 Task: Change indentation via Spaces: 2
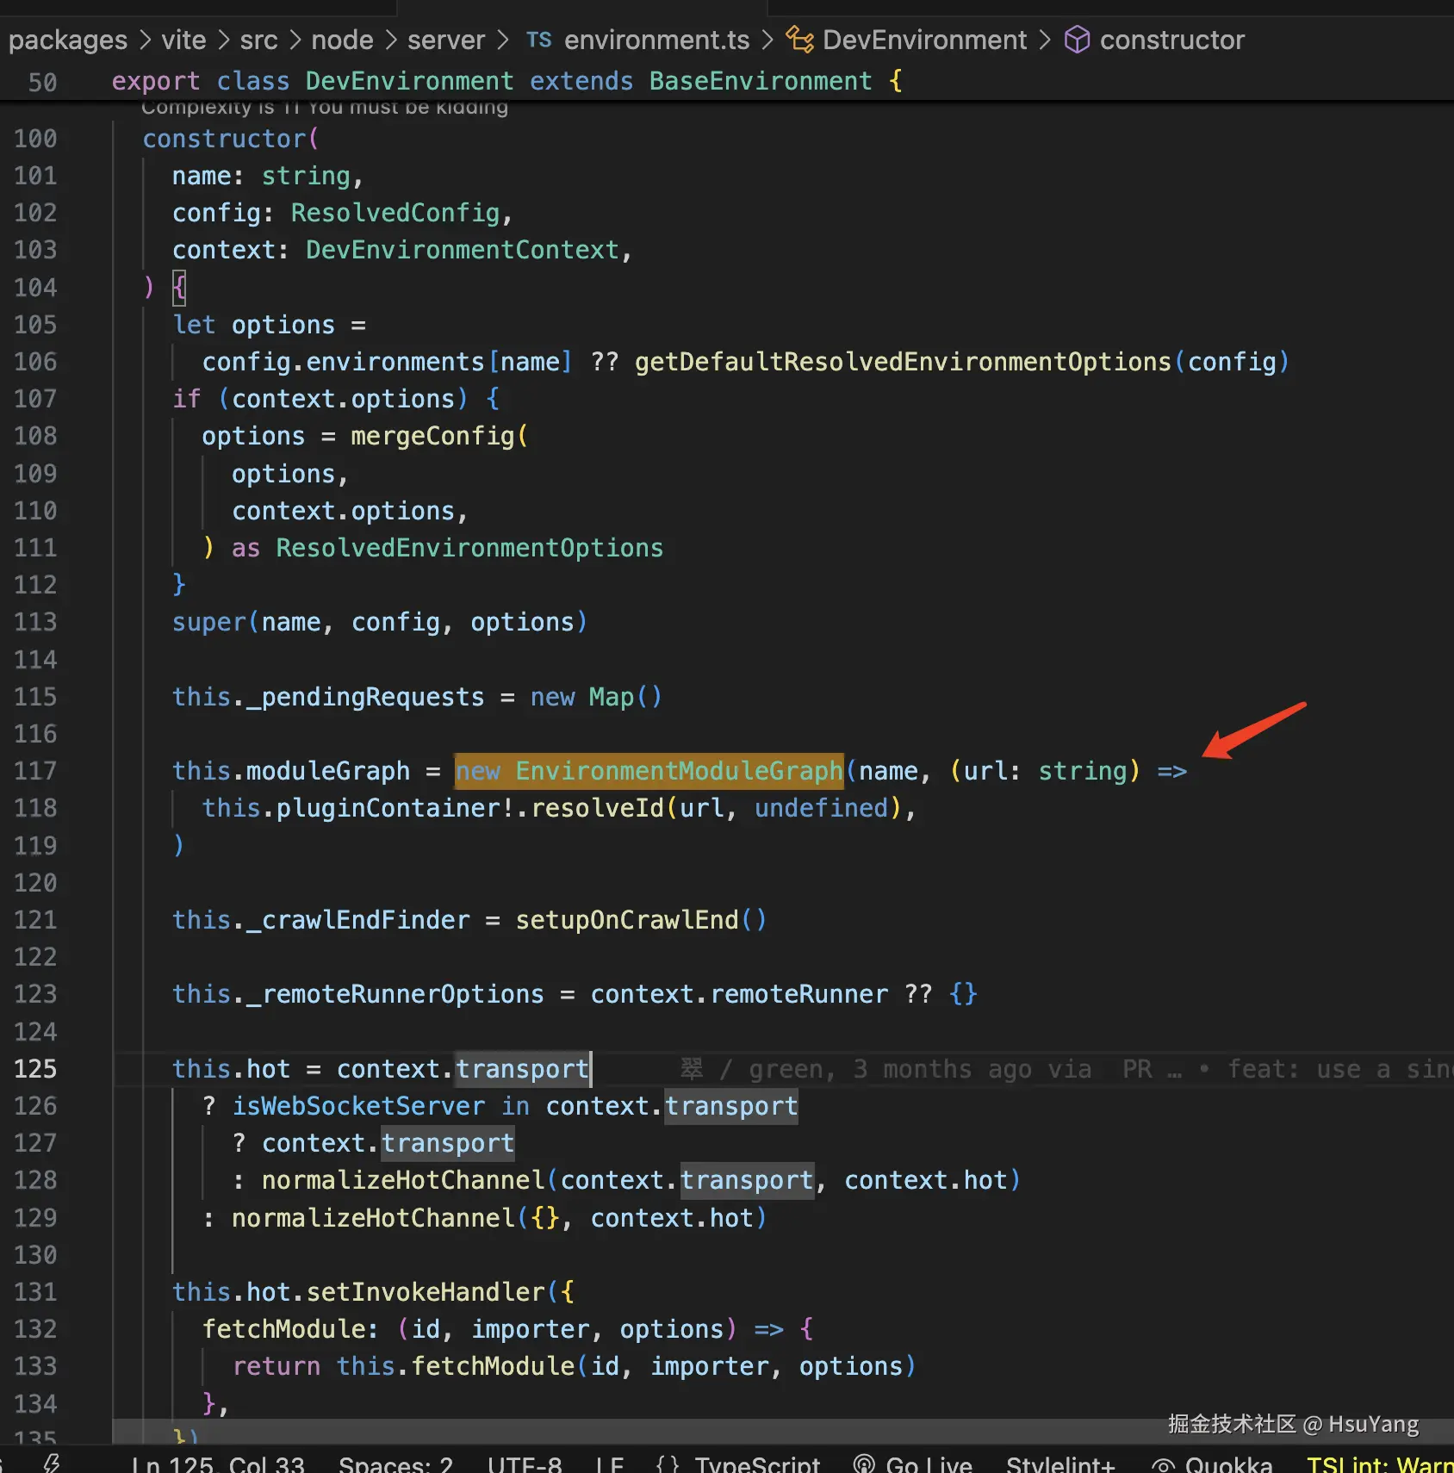(x=395, y=1464)
